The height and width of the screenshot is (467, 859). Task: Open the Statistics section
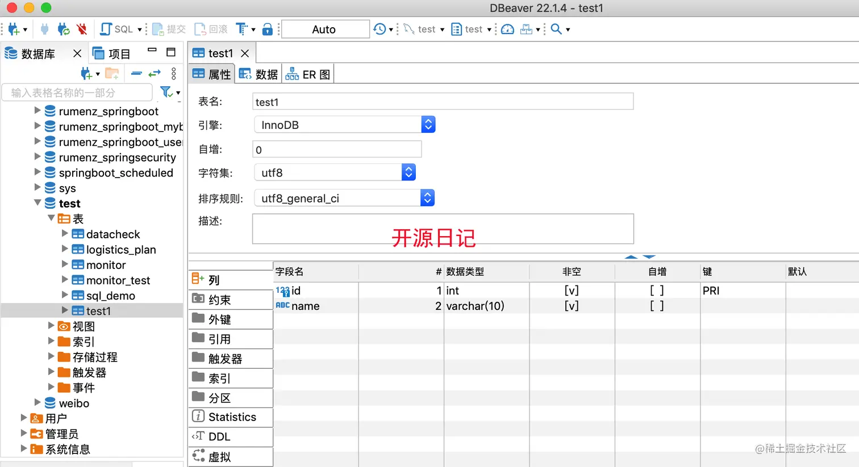(x=231, y=416)
